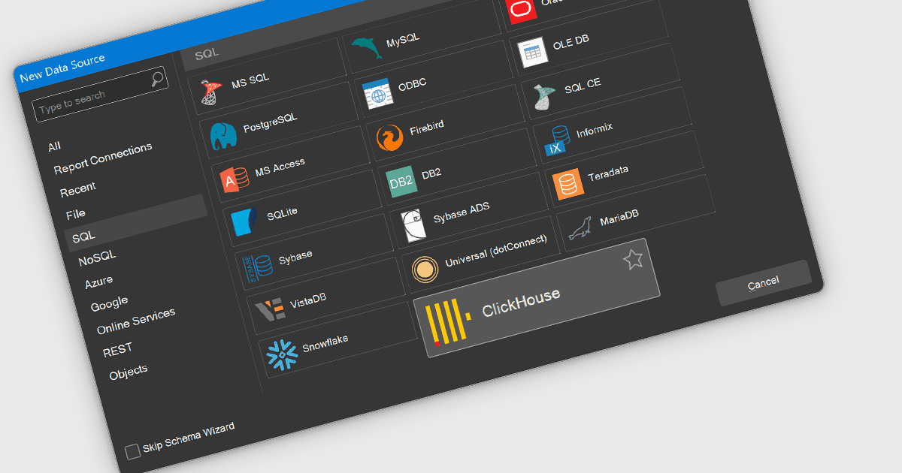This screenshot has width=902, height=473.
Task: Click the Firebird label text
Action: tap(428, 128)
